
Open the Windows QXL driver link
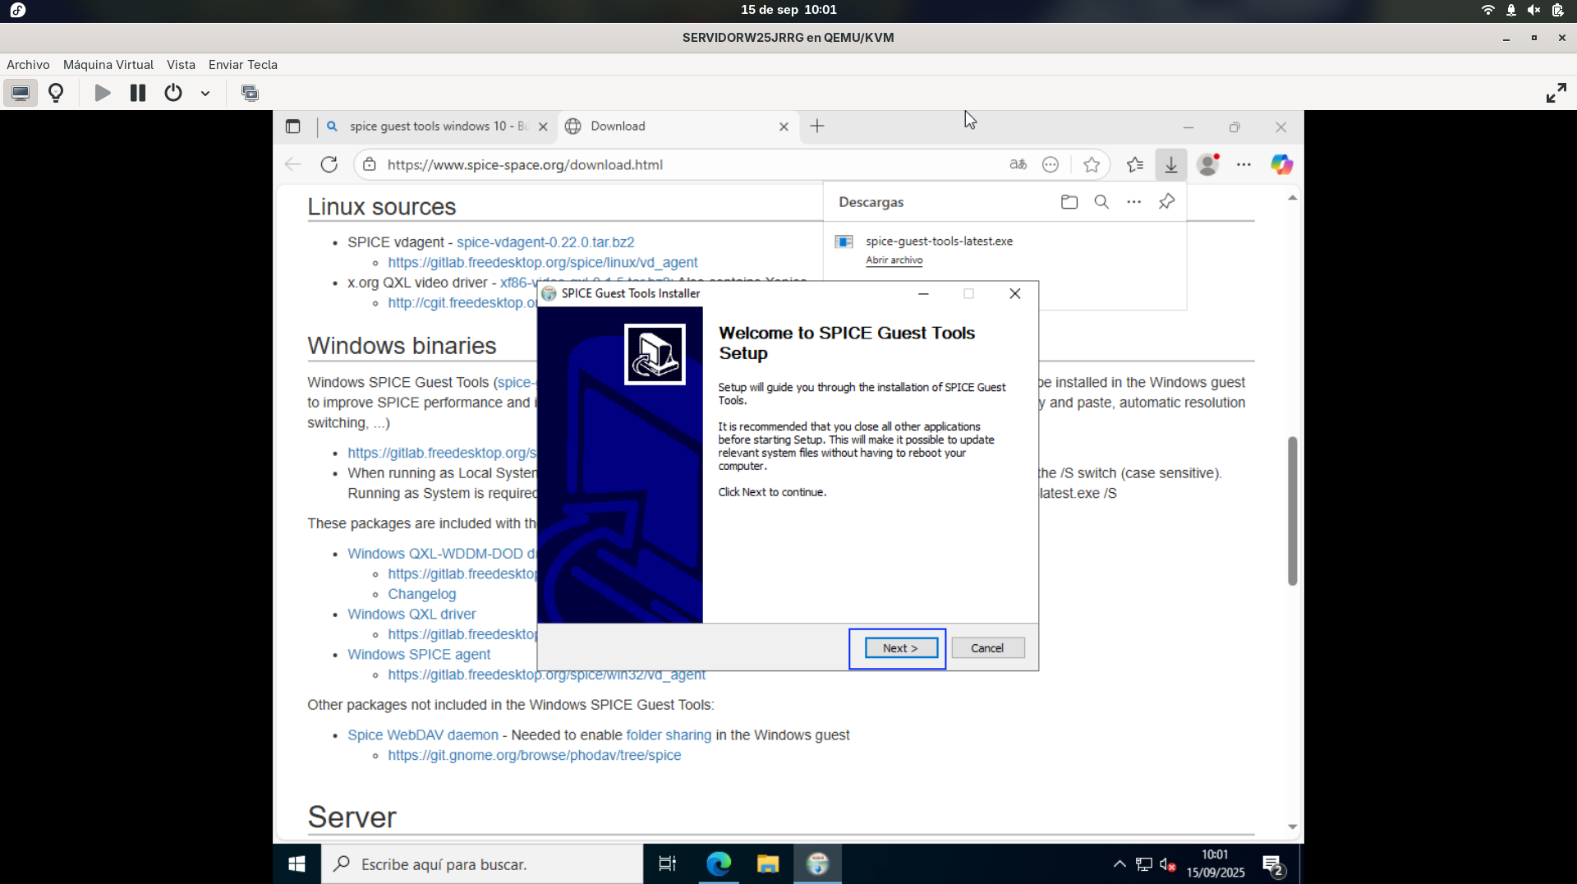pyautogui.click(x=411, y=615)
